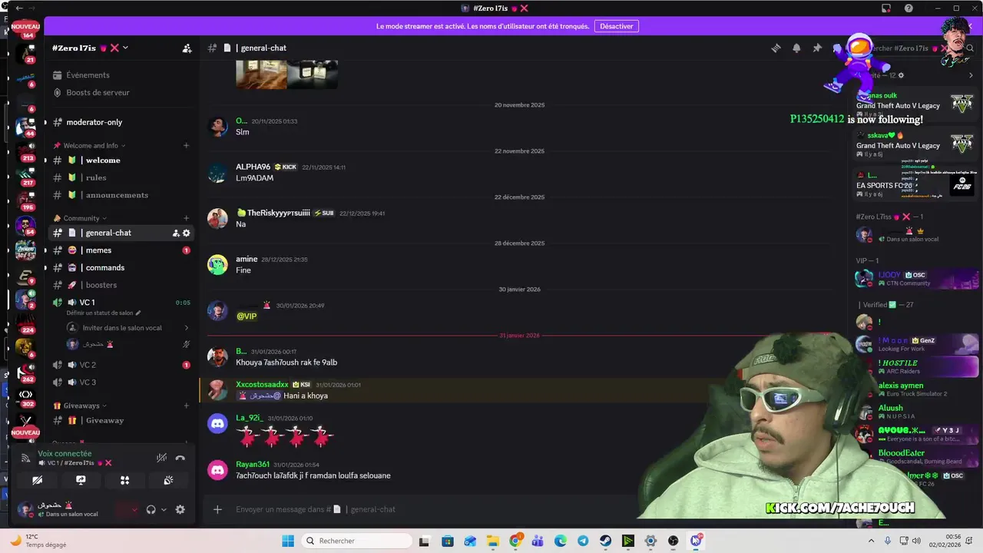
Task: Click invite members icon beside server name
Action: click(x=187, y=48)
